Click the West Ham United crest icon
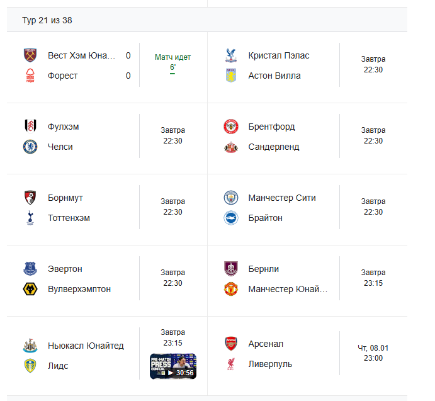The width and height of the screenshot is (435, 401). click(30, 55)
